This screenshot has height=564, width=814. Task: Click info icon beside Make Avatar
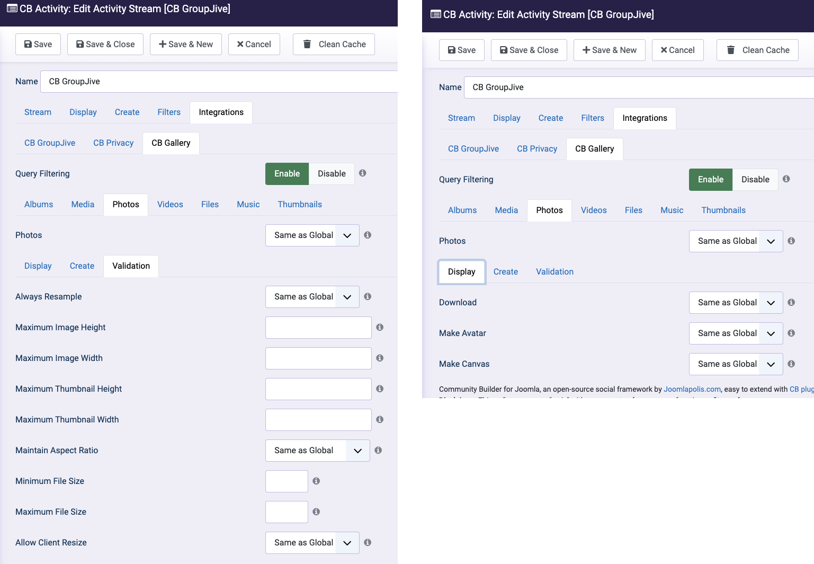(791, 333)
